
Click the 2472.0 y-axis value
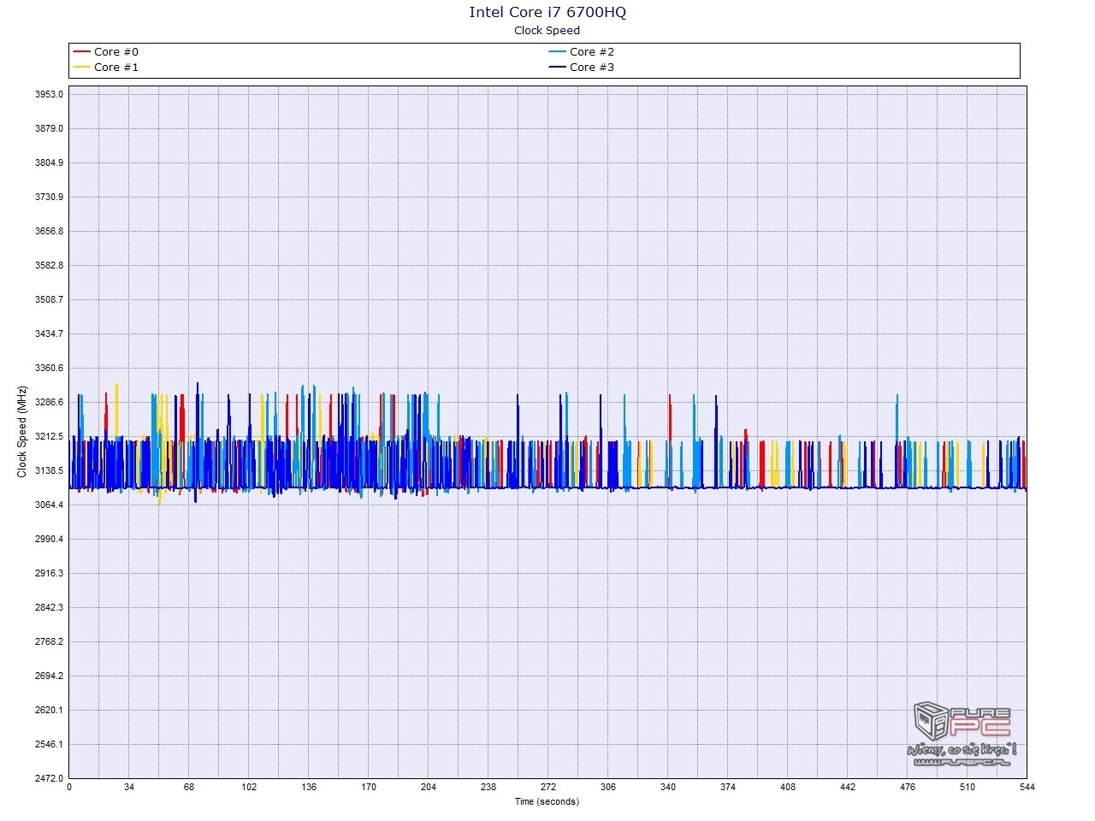[x=49, y=778]
